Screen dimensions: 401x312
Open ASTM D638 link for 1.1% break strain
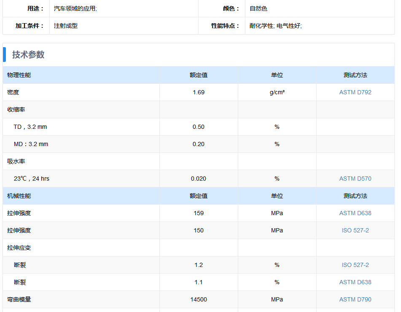[355, 283]
